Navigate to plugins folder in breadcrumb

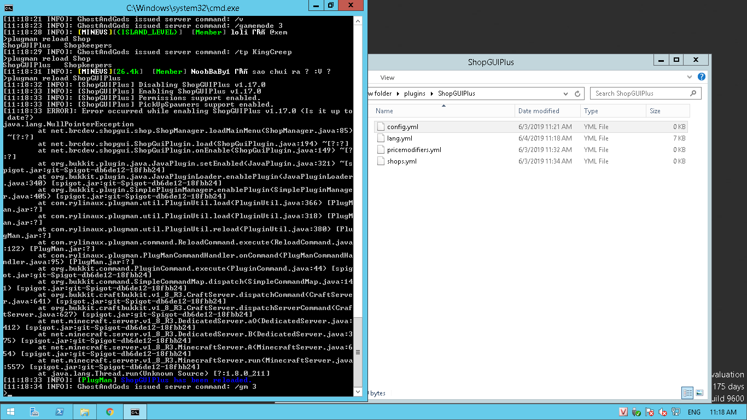(x=415, y=94)
